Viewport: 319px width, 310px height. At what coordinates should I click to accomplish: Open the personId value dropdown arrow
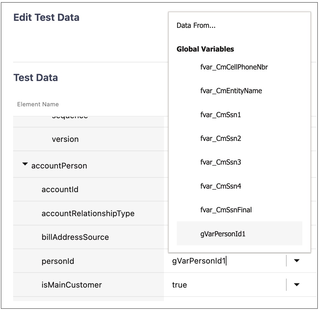297,261
